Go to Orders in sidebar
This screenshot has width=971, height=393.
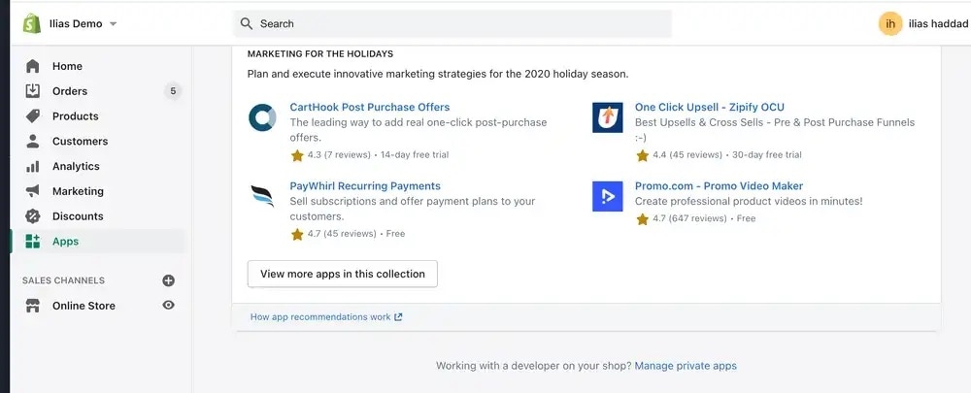point(70,91)
